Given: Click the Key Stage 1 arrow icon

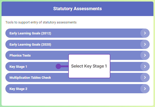Looking at the screenshot, I should [145, 66].
